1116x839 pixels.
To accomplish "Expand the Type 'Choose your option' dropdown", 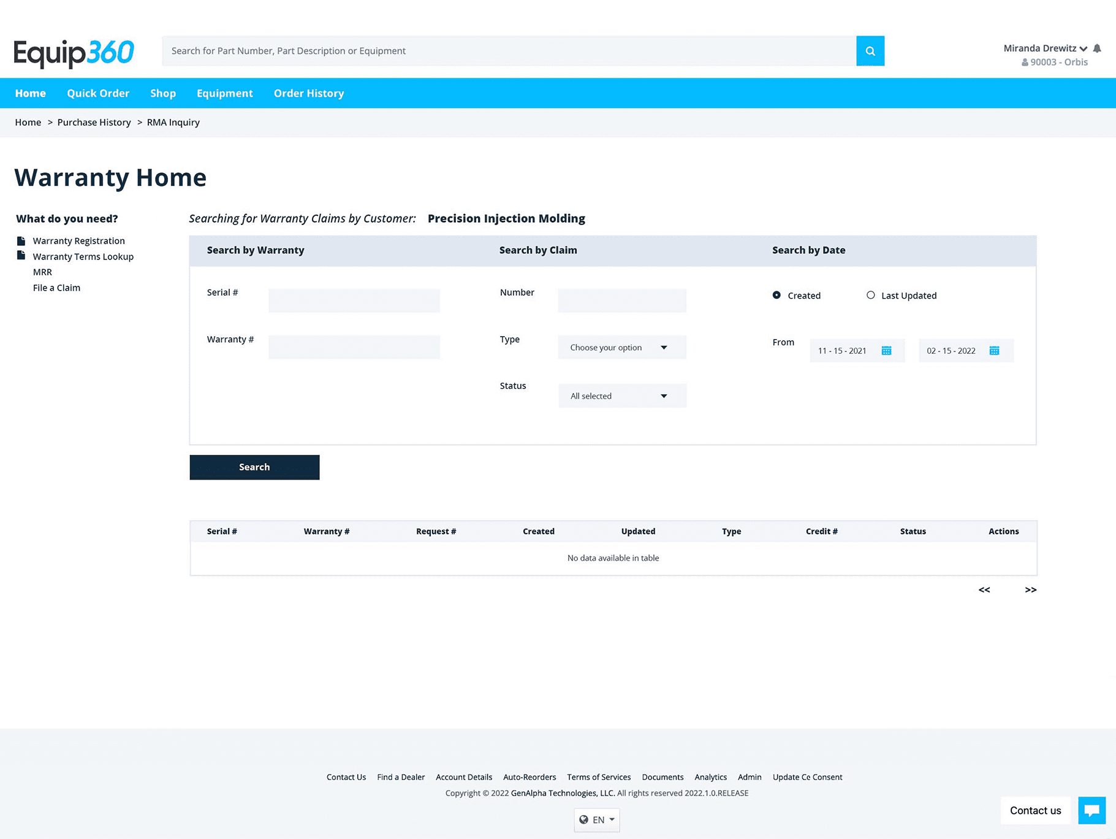I will (622, 347).
